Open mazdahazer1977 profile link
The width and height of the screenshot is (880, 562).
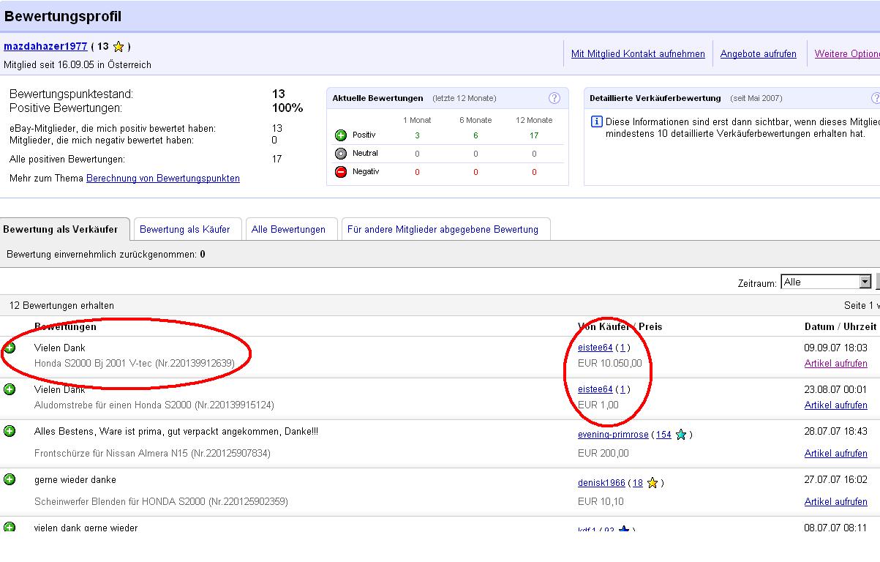pyautogui.click(x=45, y=46)
